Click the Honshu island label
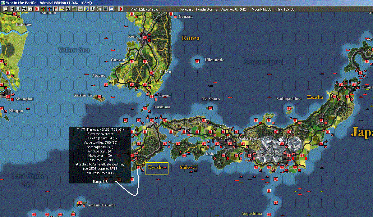This screenshot has height=217, width=373. (315, 97)
